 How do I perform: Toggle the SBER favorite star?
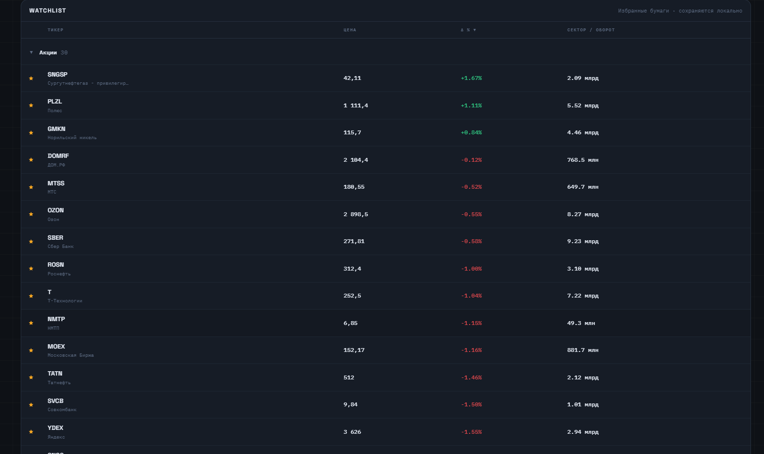[x=31, y=242]
